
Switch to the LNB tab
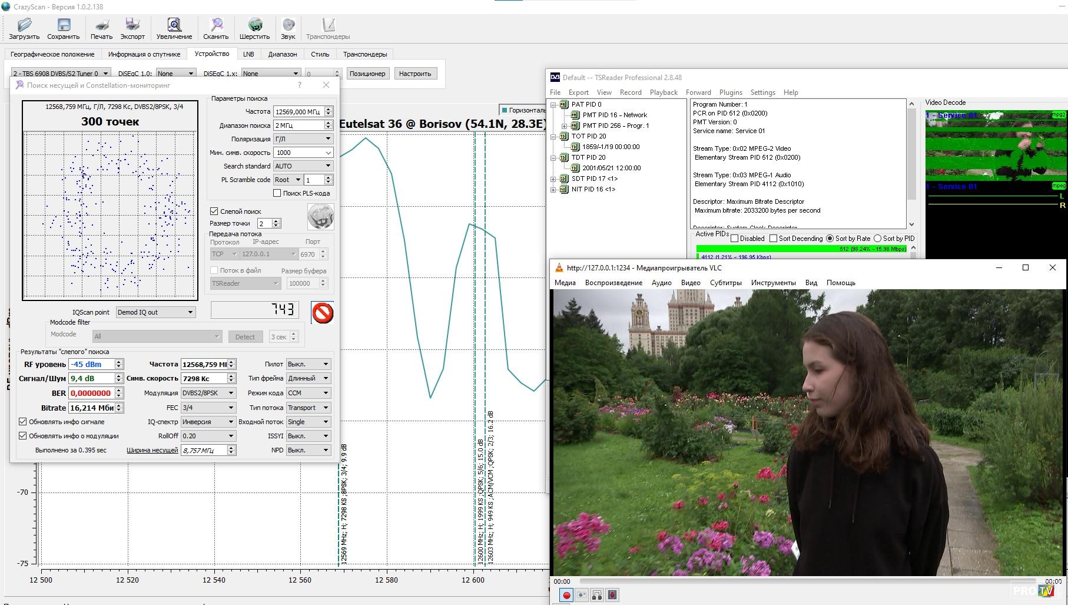(x=248, y=54)
